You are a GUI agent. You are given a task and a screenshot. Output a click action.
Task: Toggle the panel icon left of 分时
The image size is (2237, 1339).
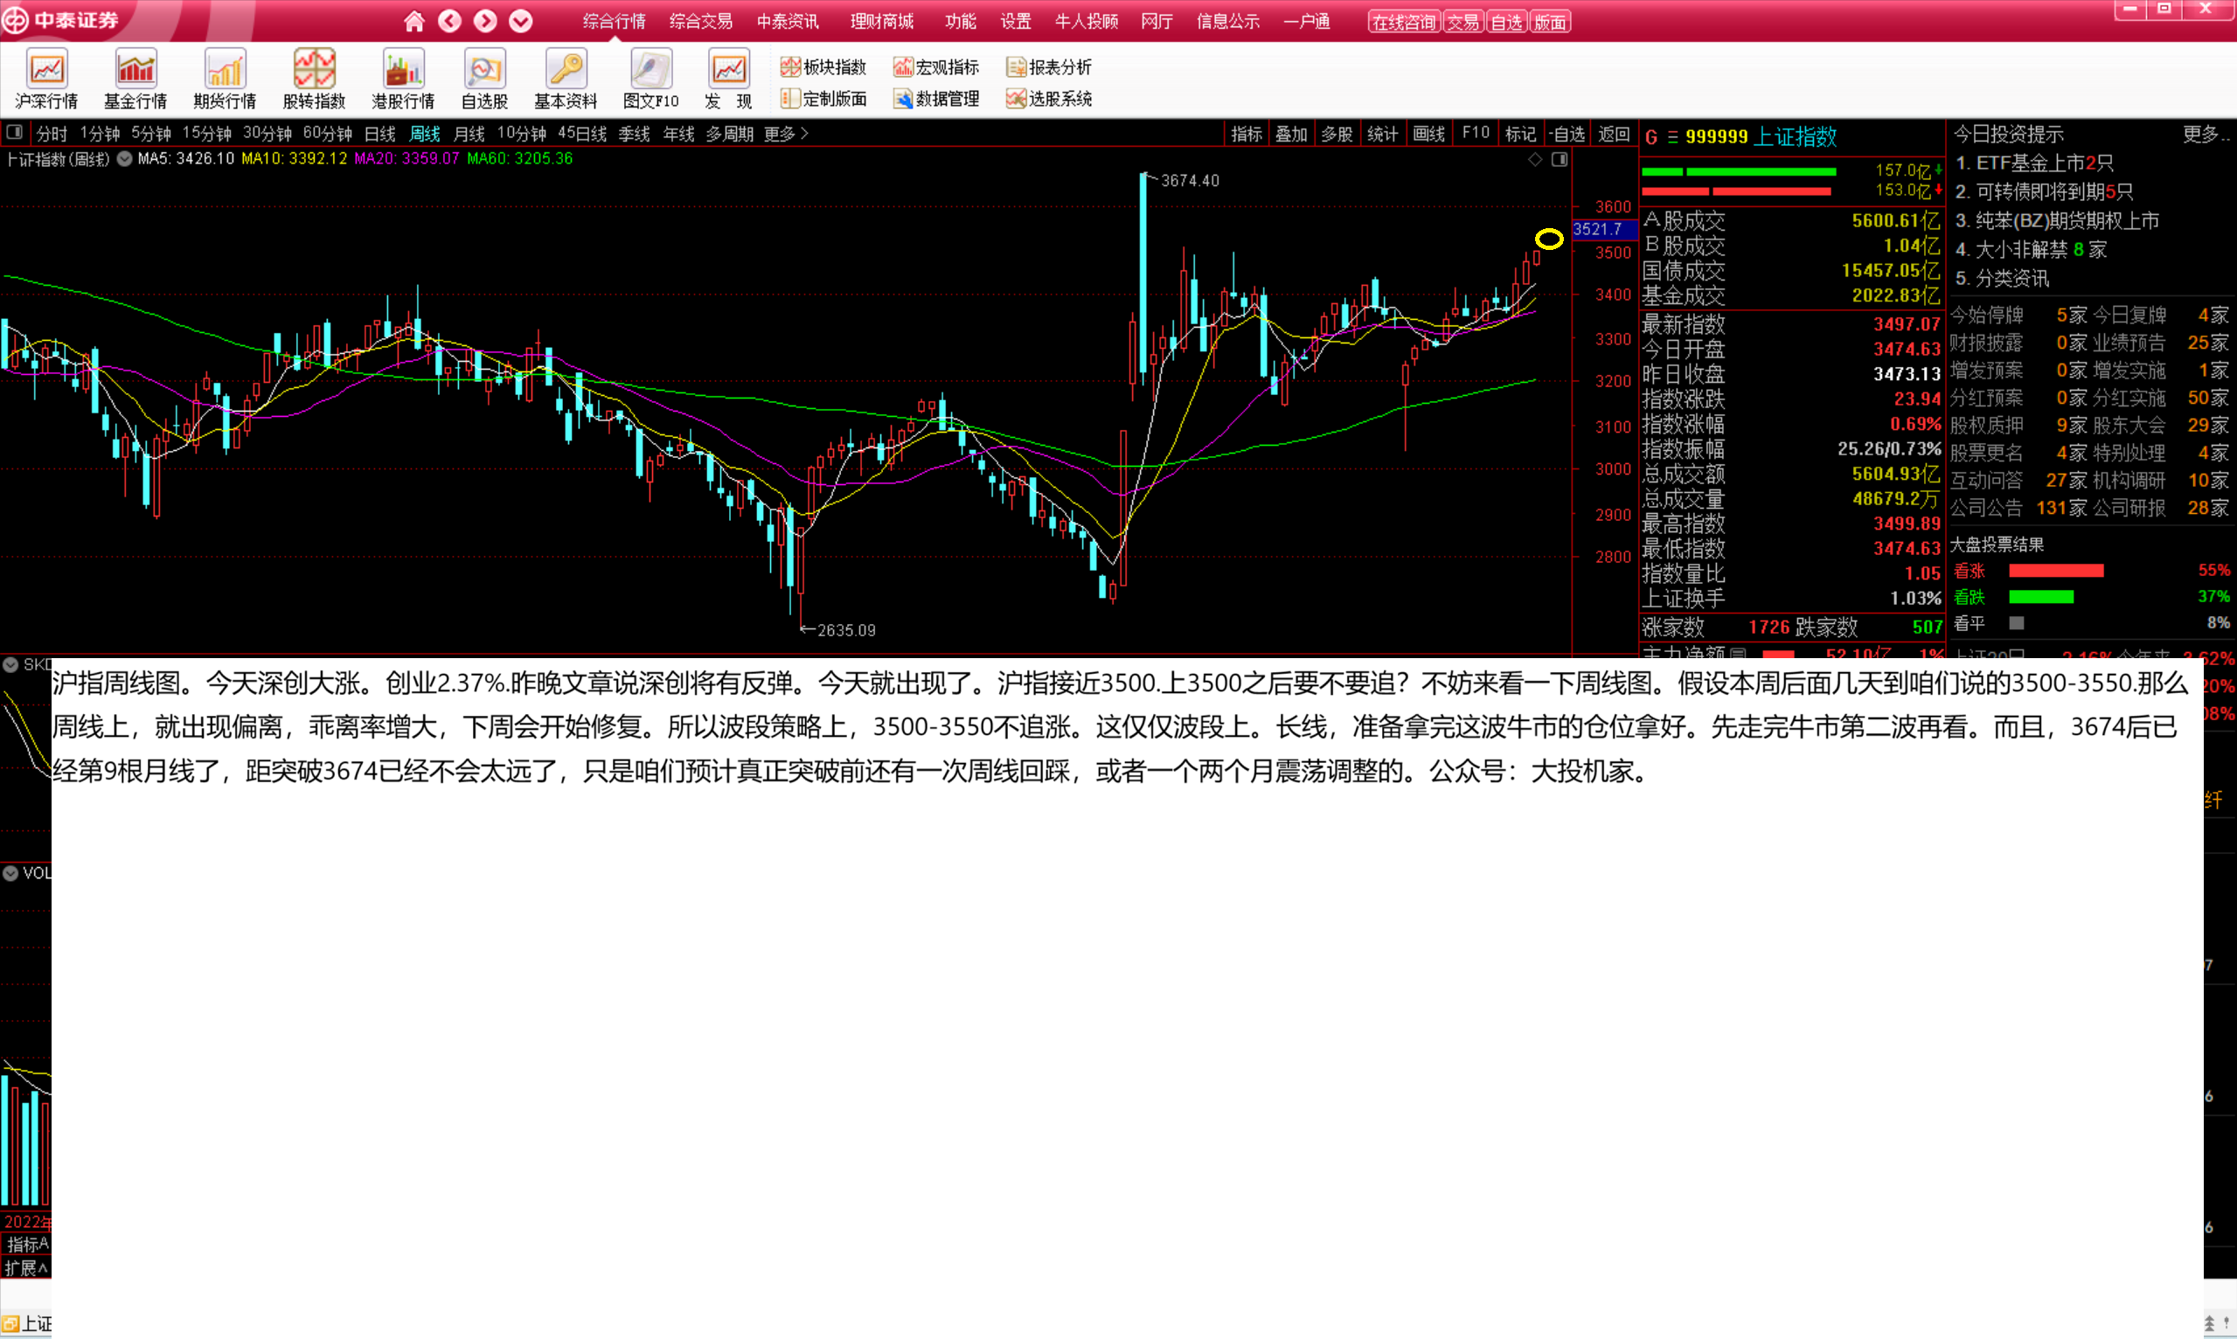pos(15,133)
